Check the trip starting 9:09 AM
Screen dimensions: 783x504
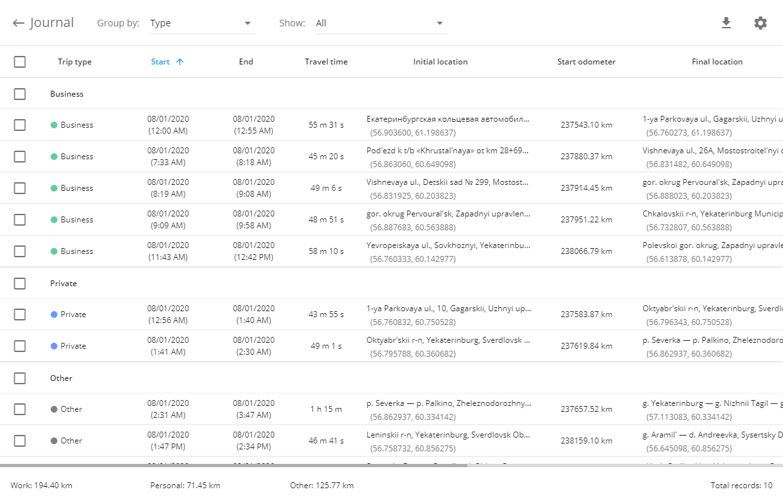20,220
